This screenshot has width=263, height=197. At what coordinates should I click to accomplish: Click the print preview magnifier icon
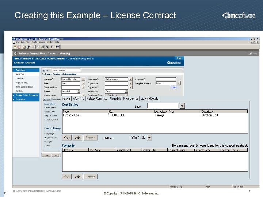pos(47,47)
